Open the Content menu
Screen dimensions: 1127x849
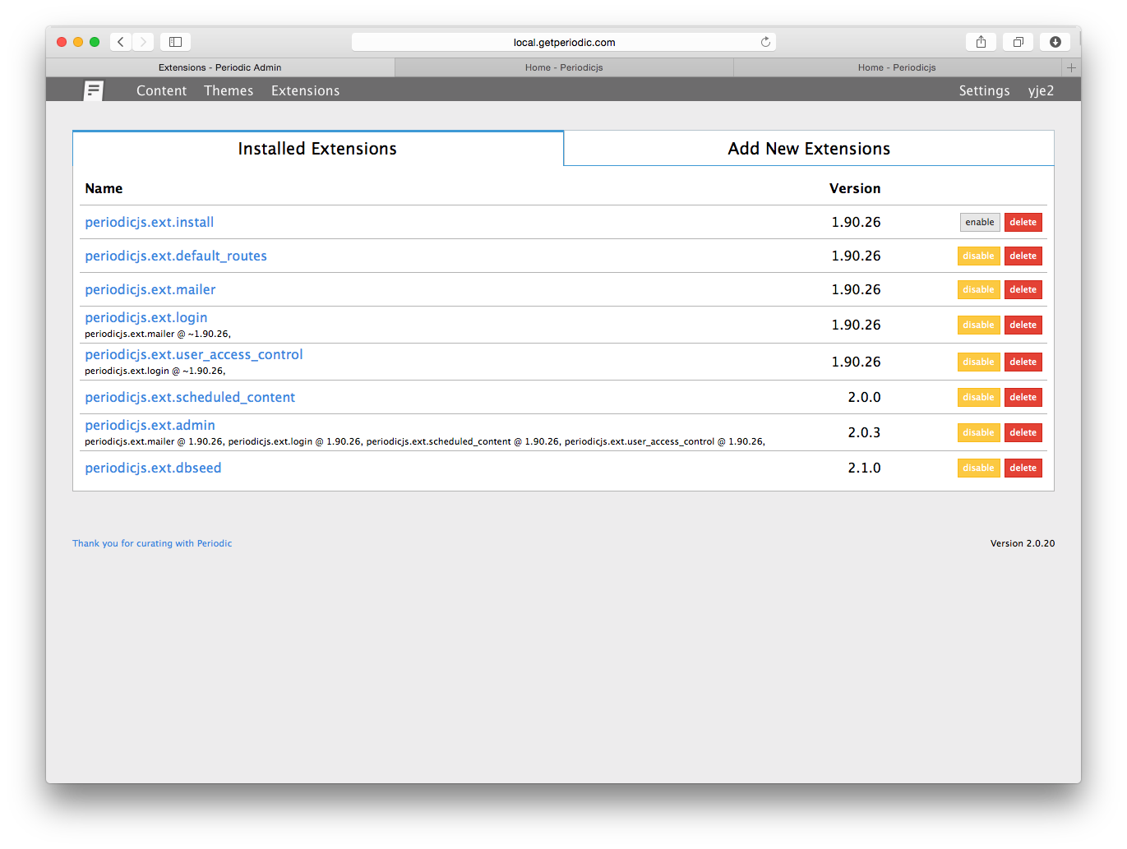161,90
